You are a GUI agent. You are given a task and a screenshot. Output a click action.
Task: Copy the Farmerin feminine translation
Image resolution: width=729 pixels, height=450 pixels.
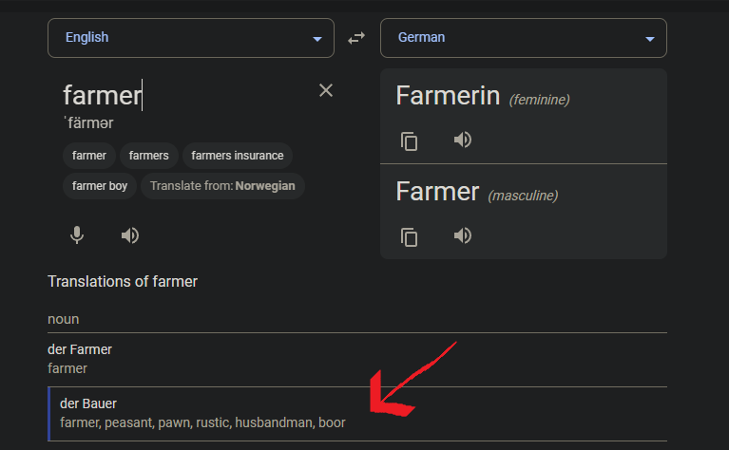point(409,141)
